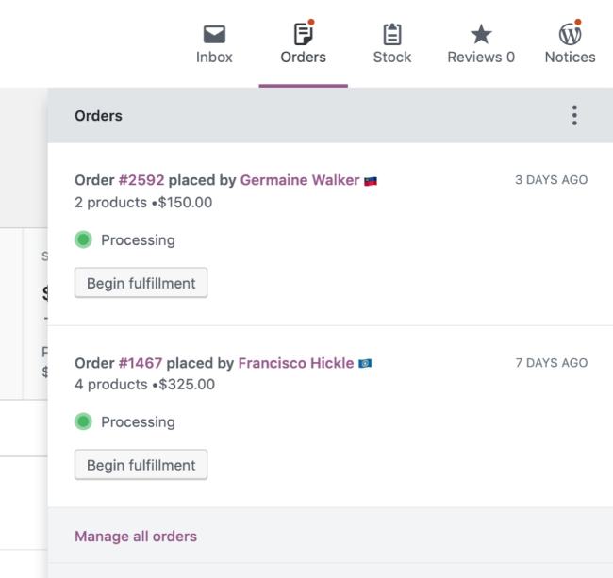View Germaine Walker customer profile

[x=300, y=180]
